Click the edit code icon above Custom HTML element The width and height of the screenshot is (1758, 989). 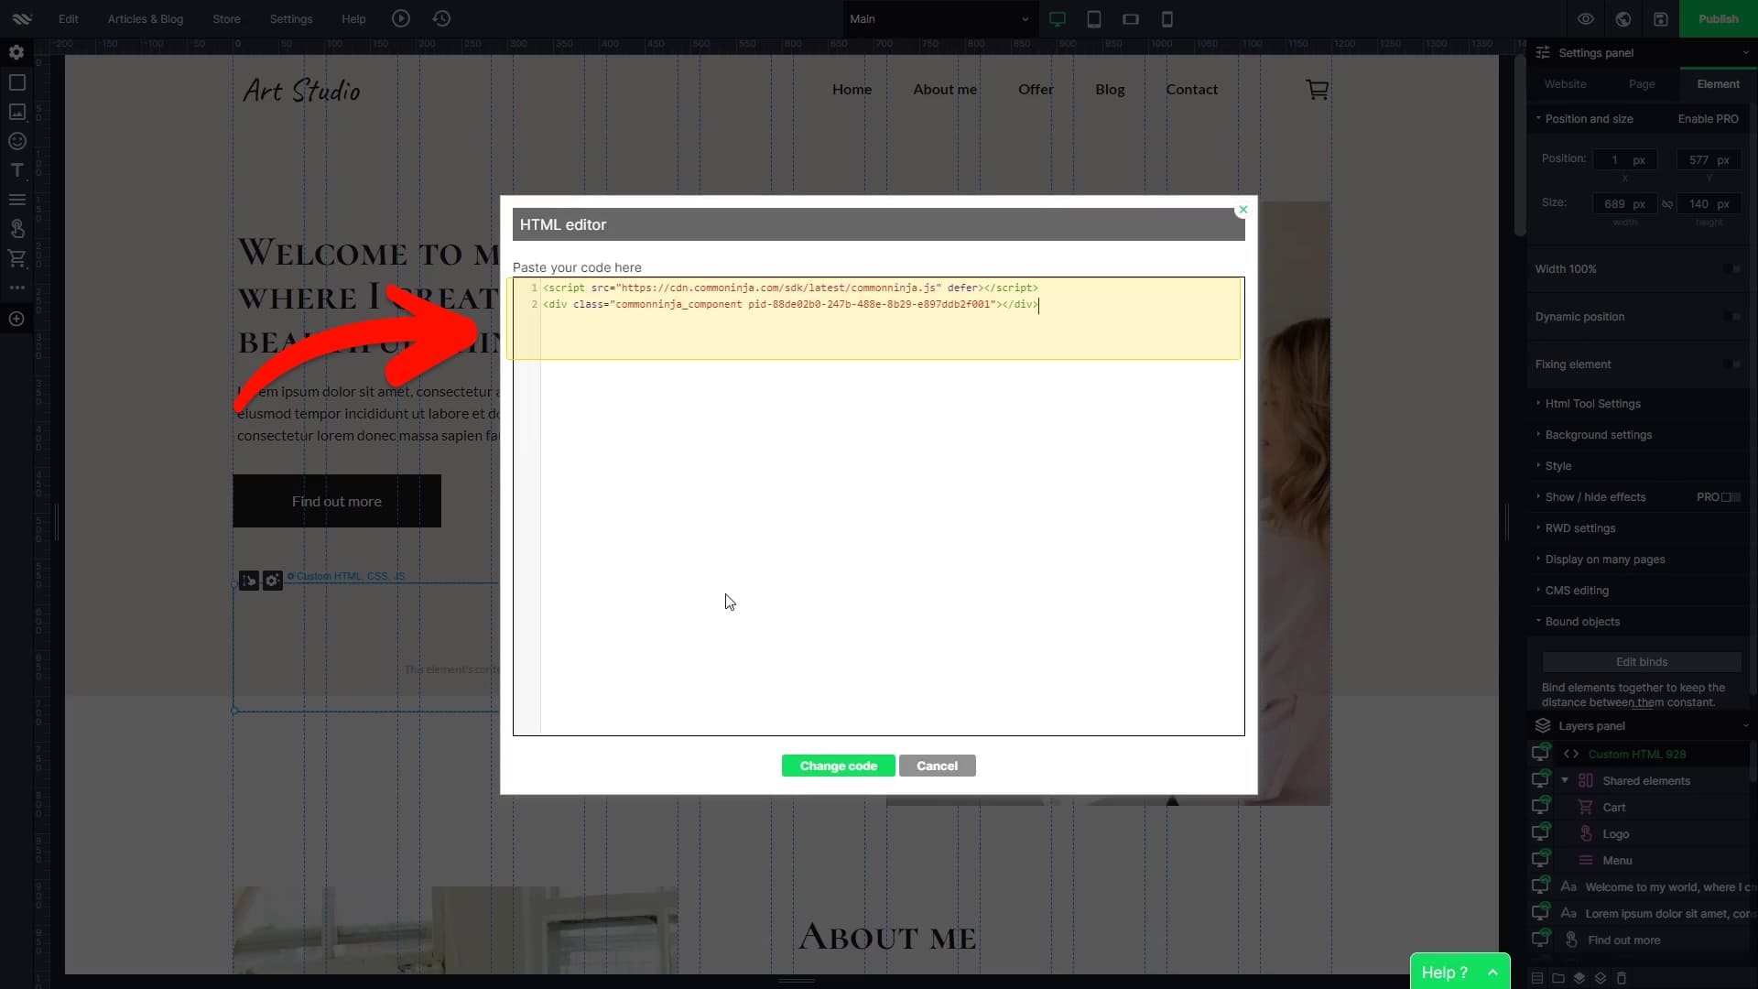click(x=249, y=581)
